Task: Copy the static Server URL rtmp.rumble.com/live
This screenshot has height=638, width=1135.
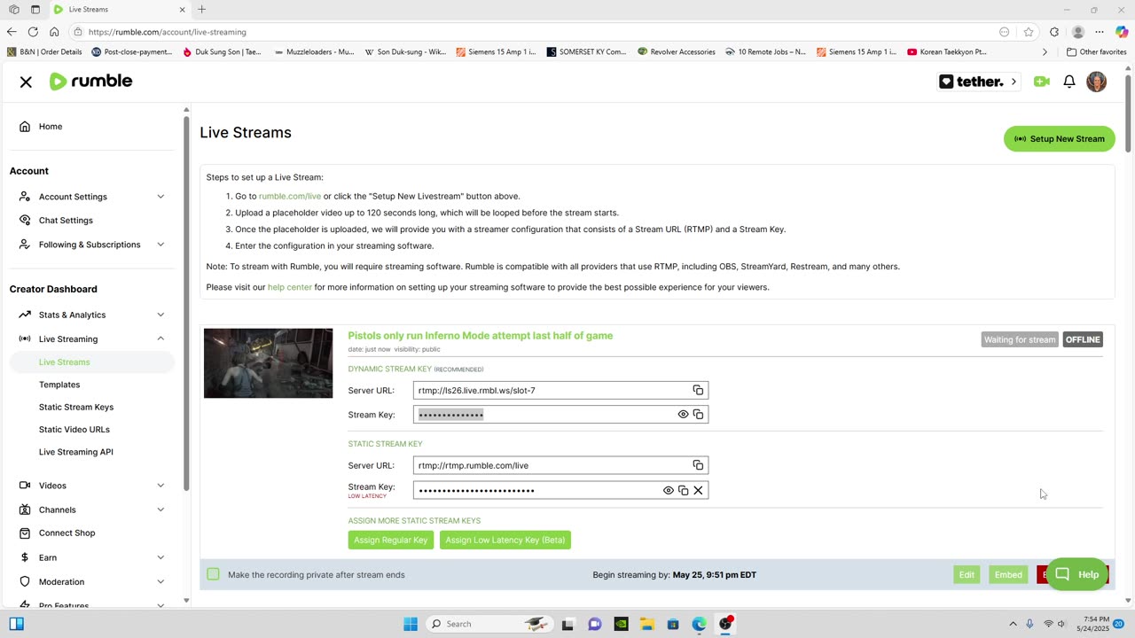Action: (x=698, y=465)
